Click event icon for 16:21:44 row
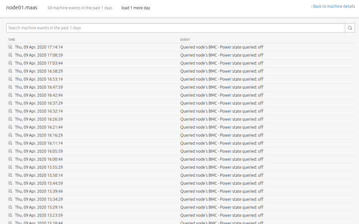Viewport: 359px width, 224px height. [x=10, y=127]
